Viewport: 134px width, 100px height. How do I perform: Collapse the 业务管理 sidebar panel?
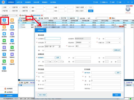[16, 16]
